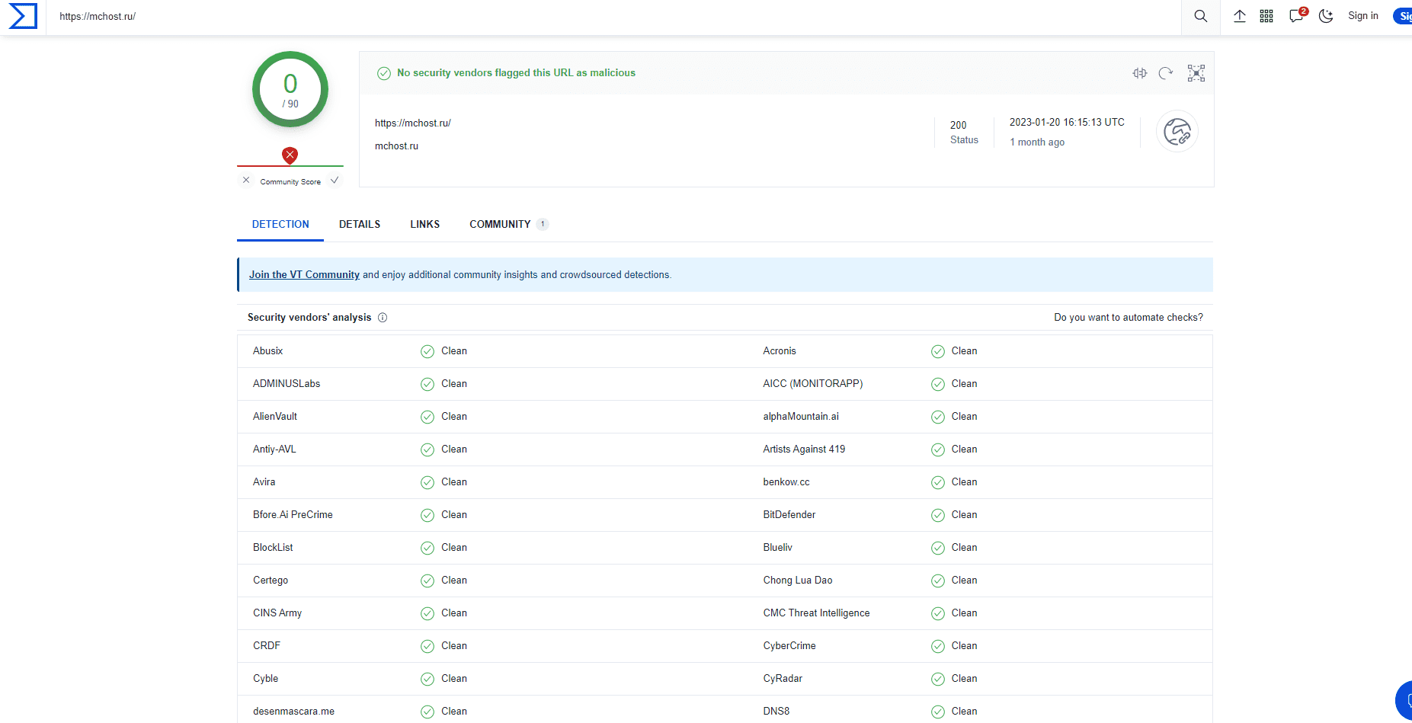
Task: Click the search magnifier icon
Action: [x=1200, y=16]
